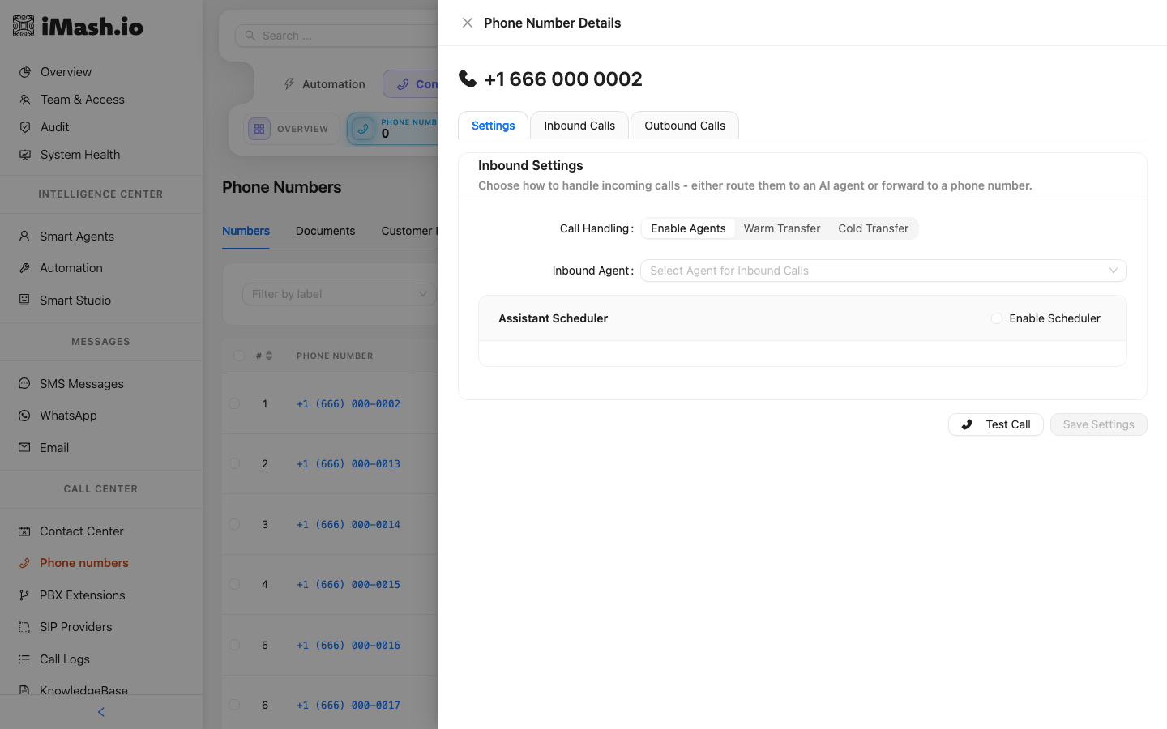Screen dimensions: 1167x729
Task: Click the PBX Extensions branch icon
Action: click(24, 595)
